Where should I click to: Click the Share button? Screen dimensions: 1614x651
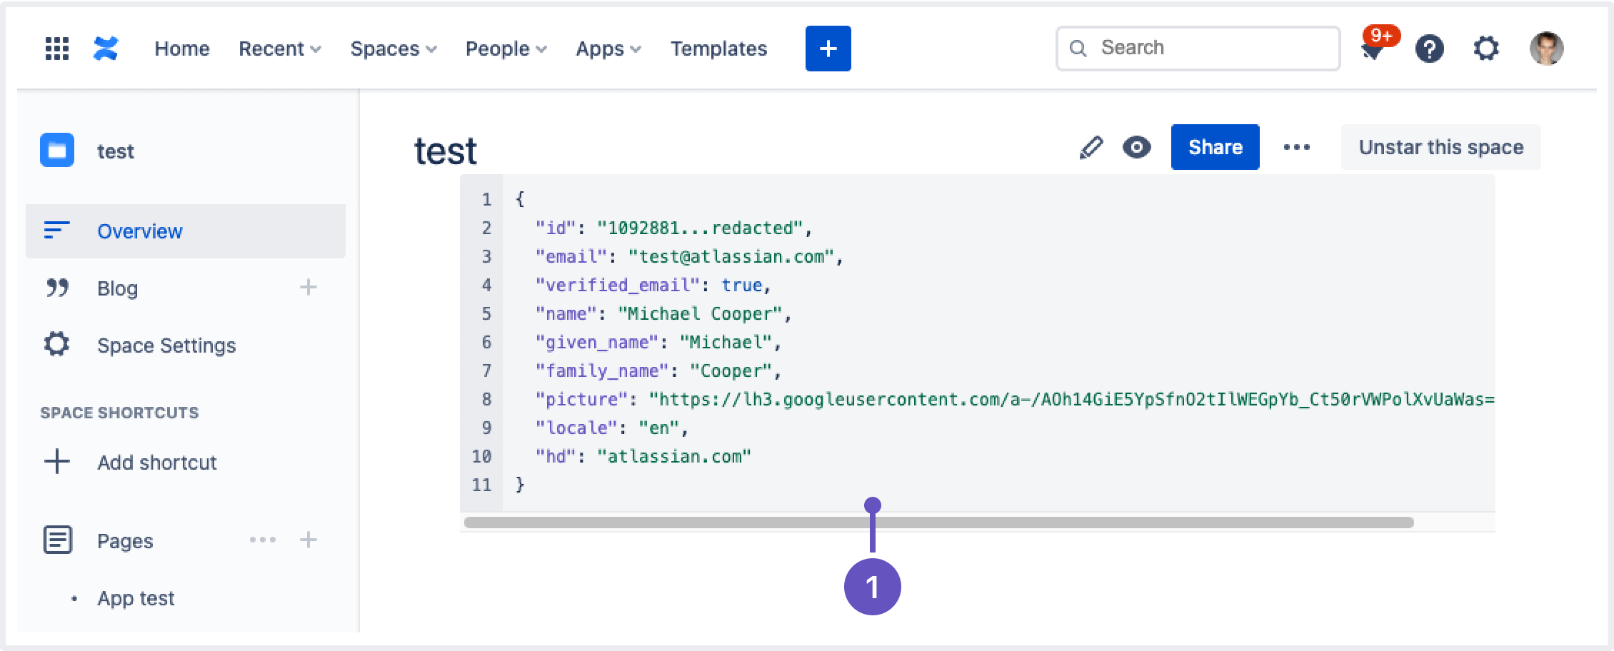tap(1215, 147)
